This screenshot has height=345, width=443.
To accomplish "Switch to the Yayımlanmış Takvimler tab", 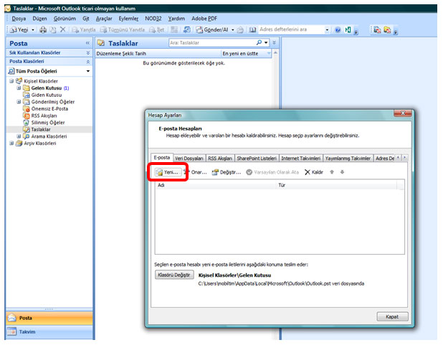I will coord(348,159).
